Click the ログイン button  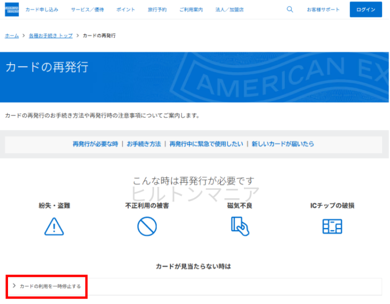tap(365, 10)
